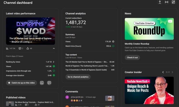179x107 pixels.
Task: Click the latest video comments count icon
Action: click(x=20, y=48)
